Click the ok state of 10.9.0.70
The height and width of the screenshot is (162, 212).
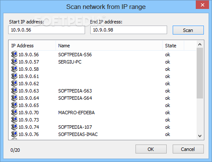click(168, 113)
